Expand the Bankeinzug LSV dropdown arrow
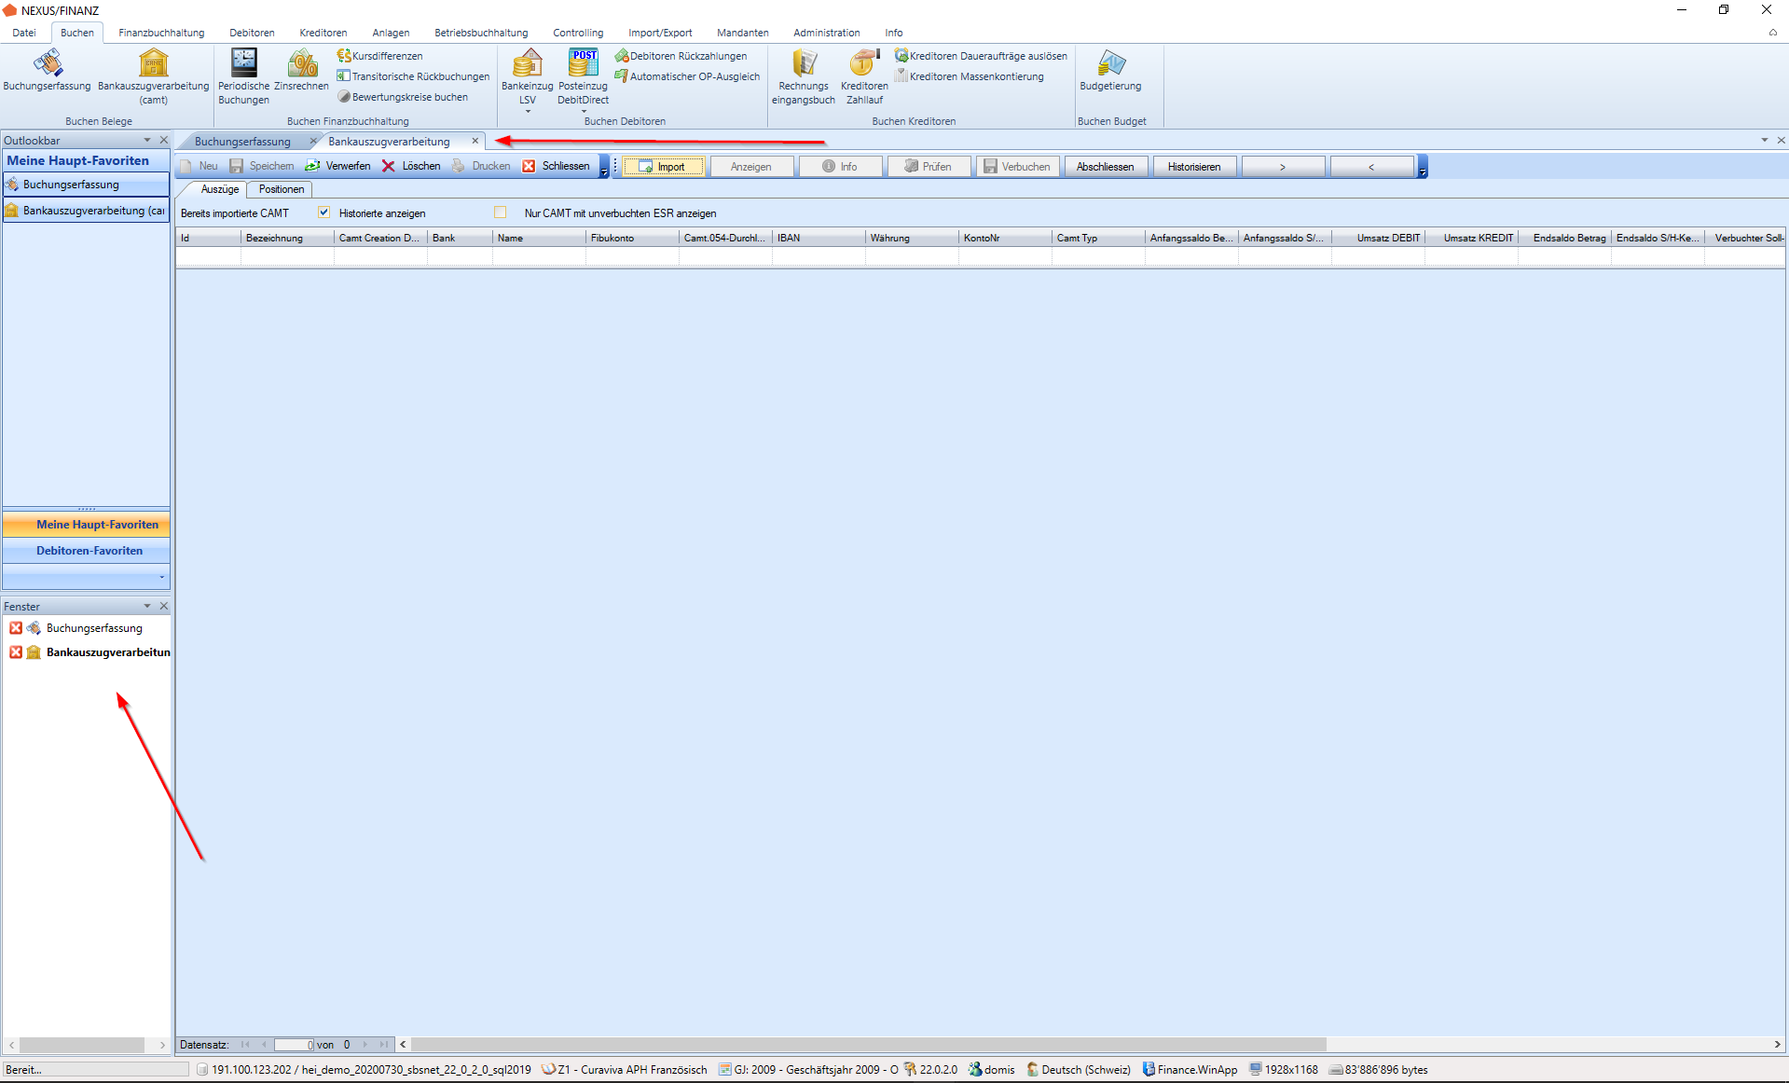The image size is (1789, 1083). pos(528,112)
